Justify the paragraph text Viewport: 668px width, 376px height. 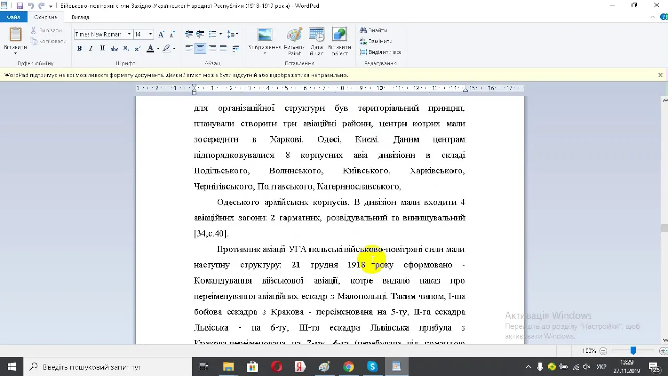coord(223,49)
